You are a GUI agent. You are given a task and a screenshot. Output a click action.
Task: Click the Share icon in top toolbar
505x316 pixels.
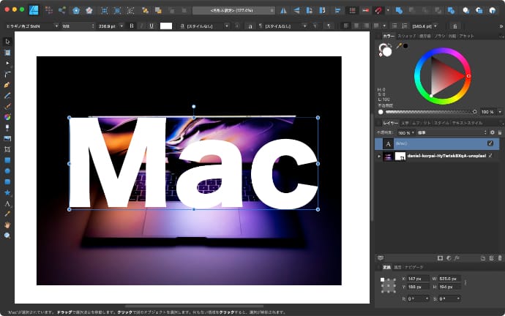[61, 11]
